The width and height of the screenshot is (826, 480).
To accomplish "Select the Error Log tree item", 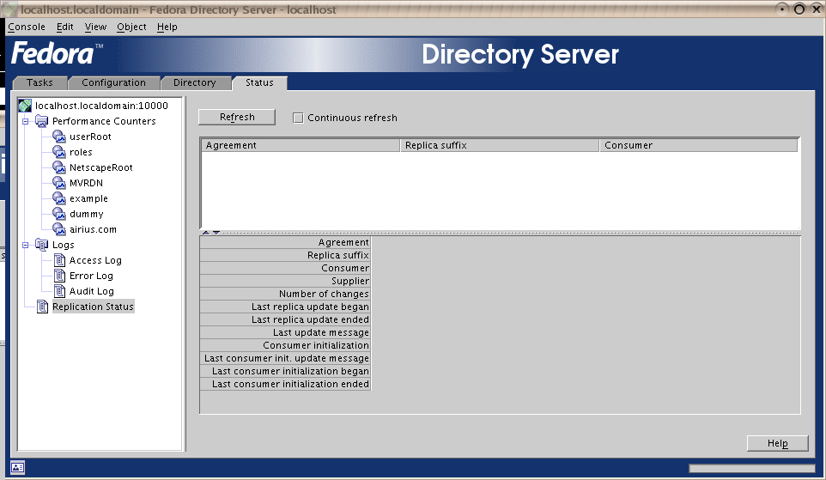I will tap(91, 276).
